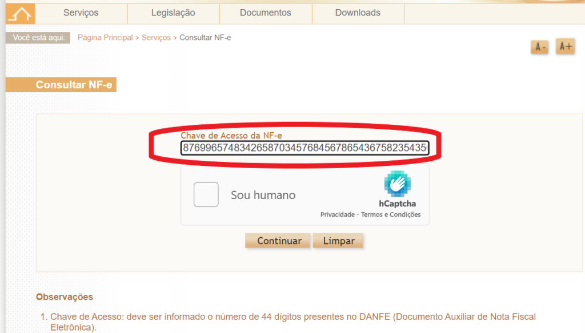The width and height of the screenshot is (585, 333).
Task: Click the Limpar button
Action: point(338,241)
